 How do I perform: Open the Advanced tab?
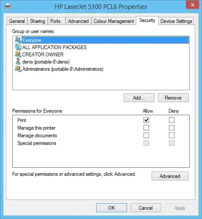click(78, 21)
